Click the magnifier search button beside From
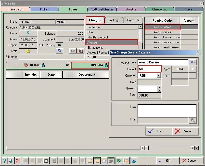 pyautogui.click(x=193, y=120)
